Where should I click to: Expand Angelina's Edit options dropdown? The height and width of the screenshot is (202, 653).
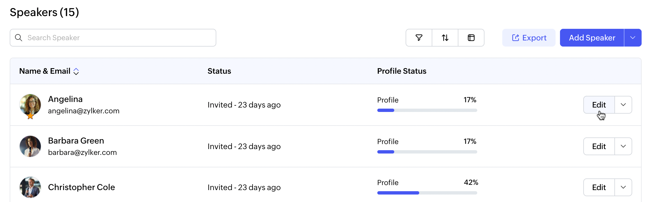coord(623,105)
